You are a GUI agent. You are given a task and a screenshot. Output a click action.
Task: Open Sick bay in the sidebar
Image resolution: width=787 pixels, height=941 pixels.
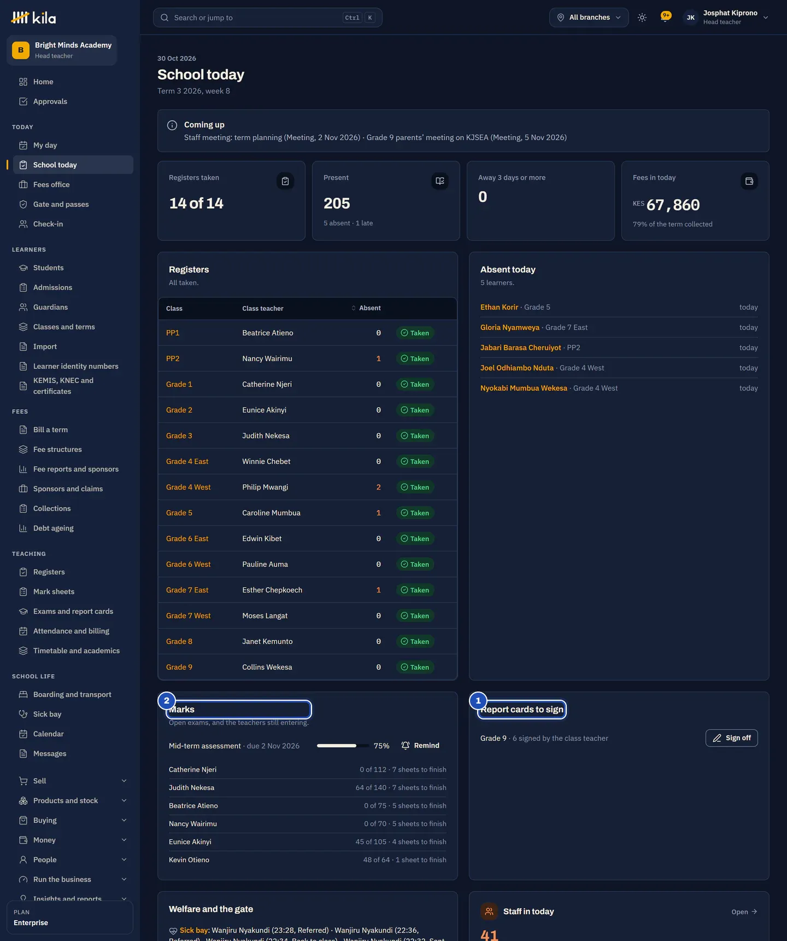point(73,714)
